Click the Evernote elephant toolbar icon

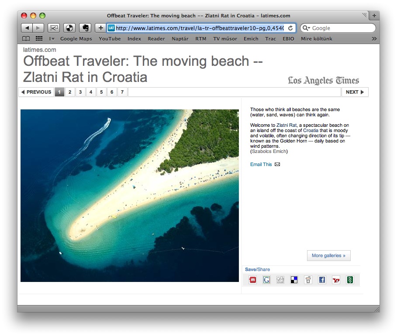[85, 28]
